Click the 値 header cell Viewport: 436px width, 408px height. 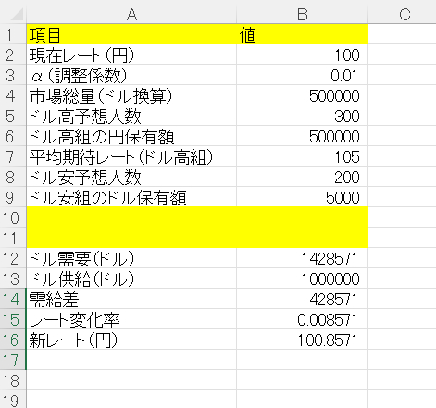[x=302, y=34]
